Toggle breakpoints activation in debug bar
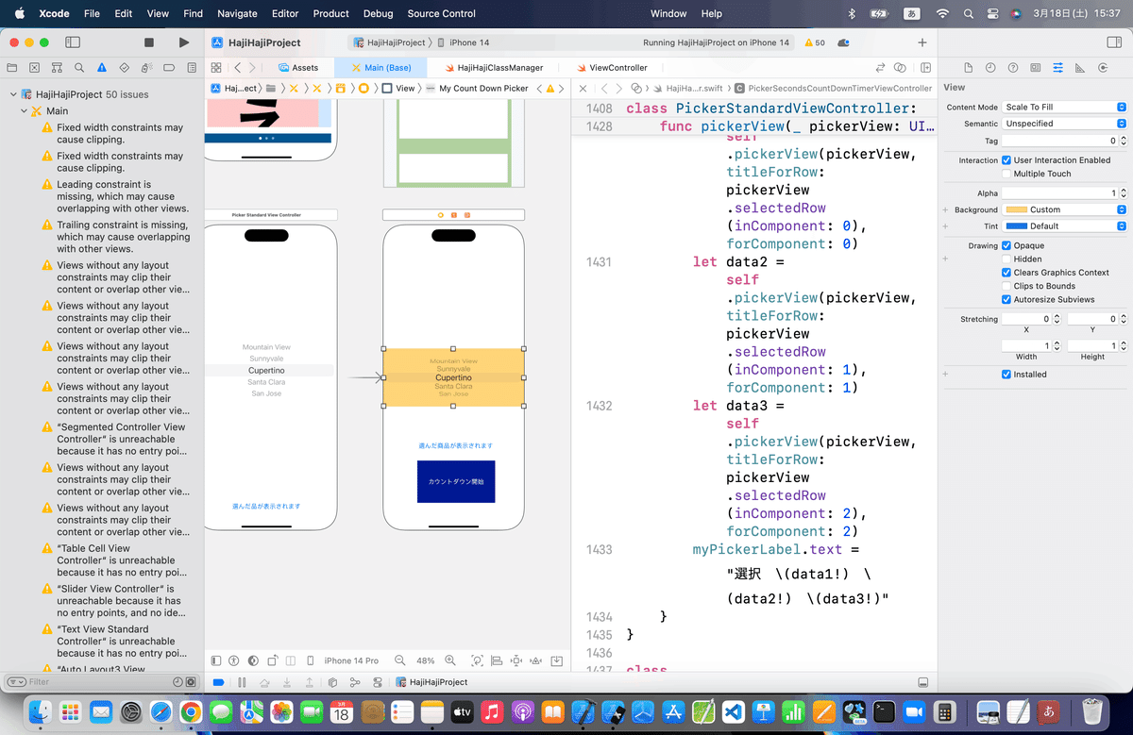 coord(218,682)
